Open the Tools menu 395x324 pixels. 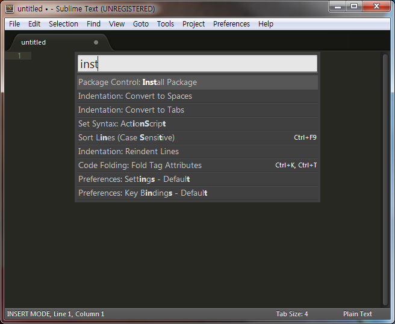point(166,24)
